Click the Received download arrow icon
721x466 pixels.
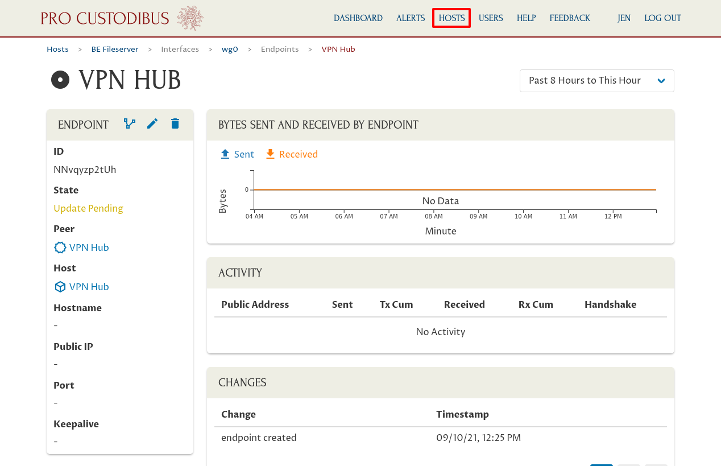[270, 154]
